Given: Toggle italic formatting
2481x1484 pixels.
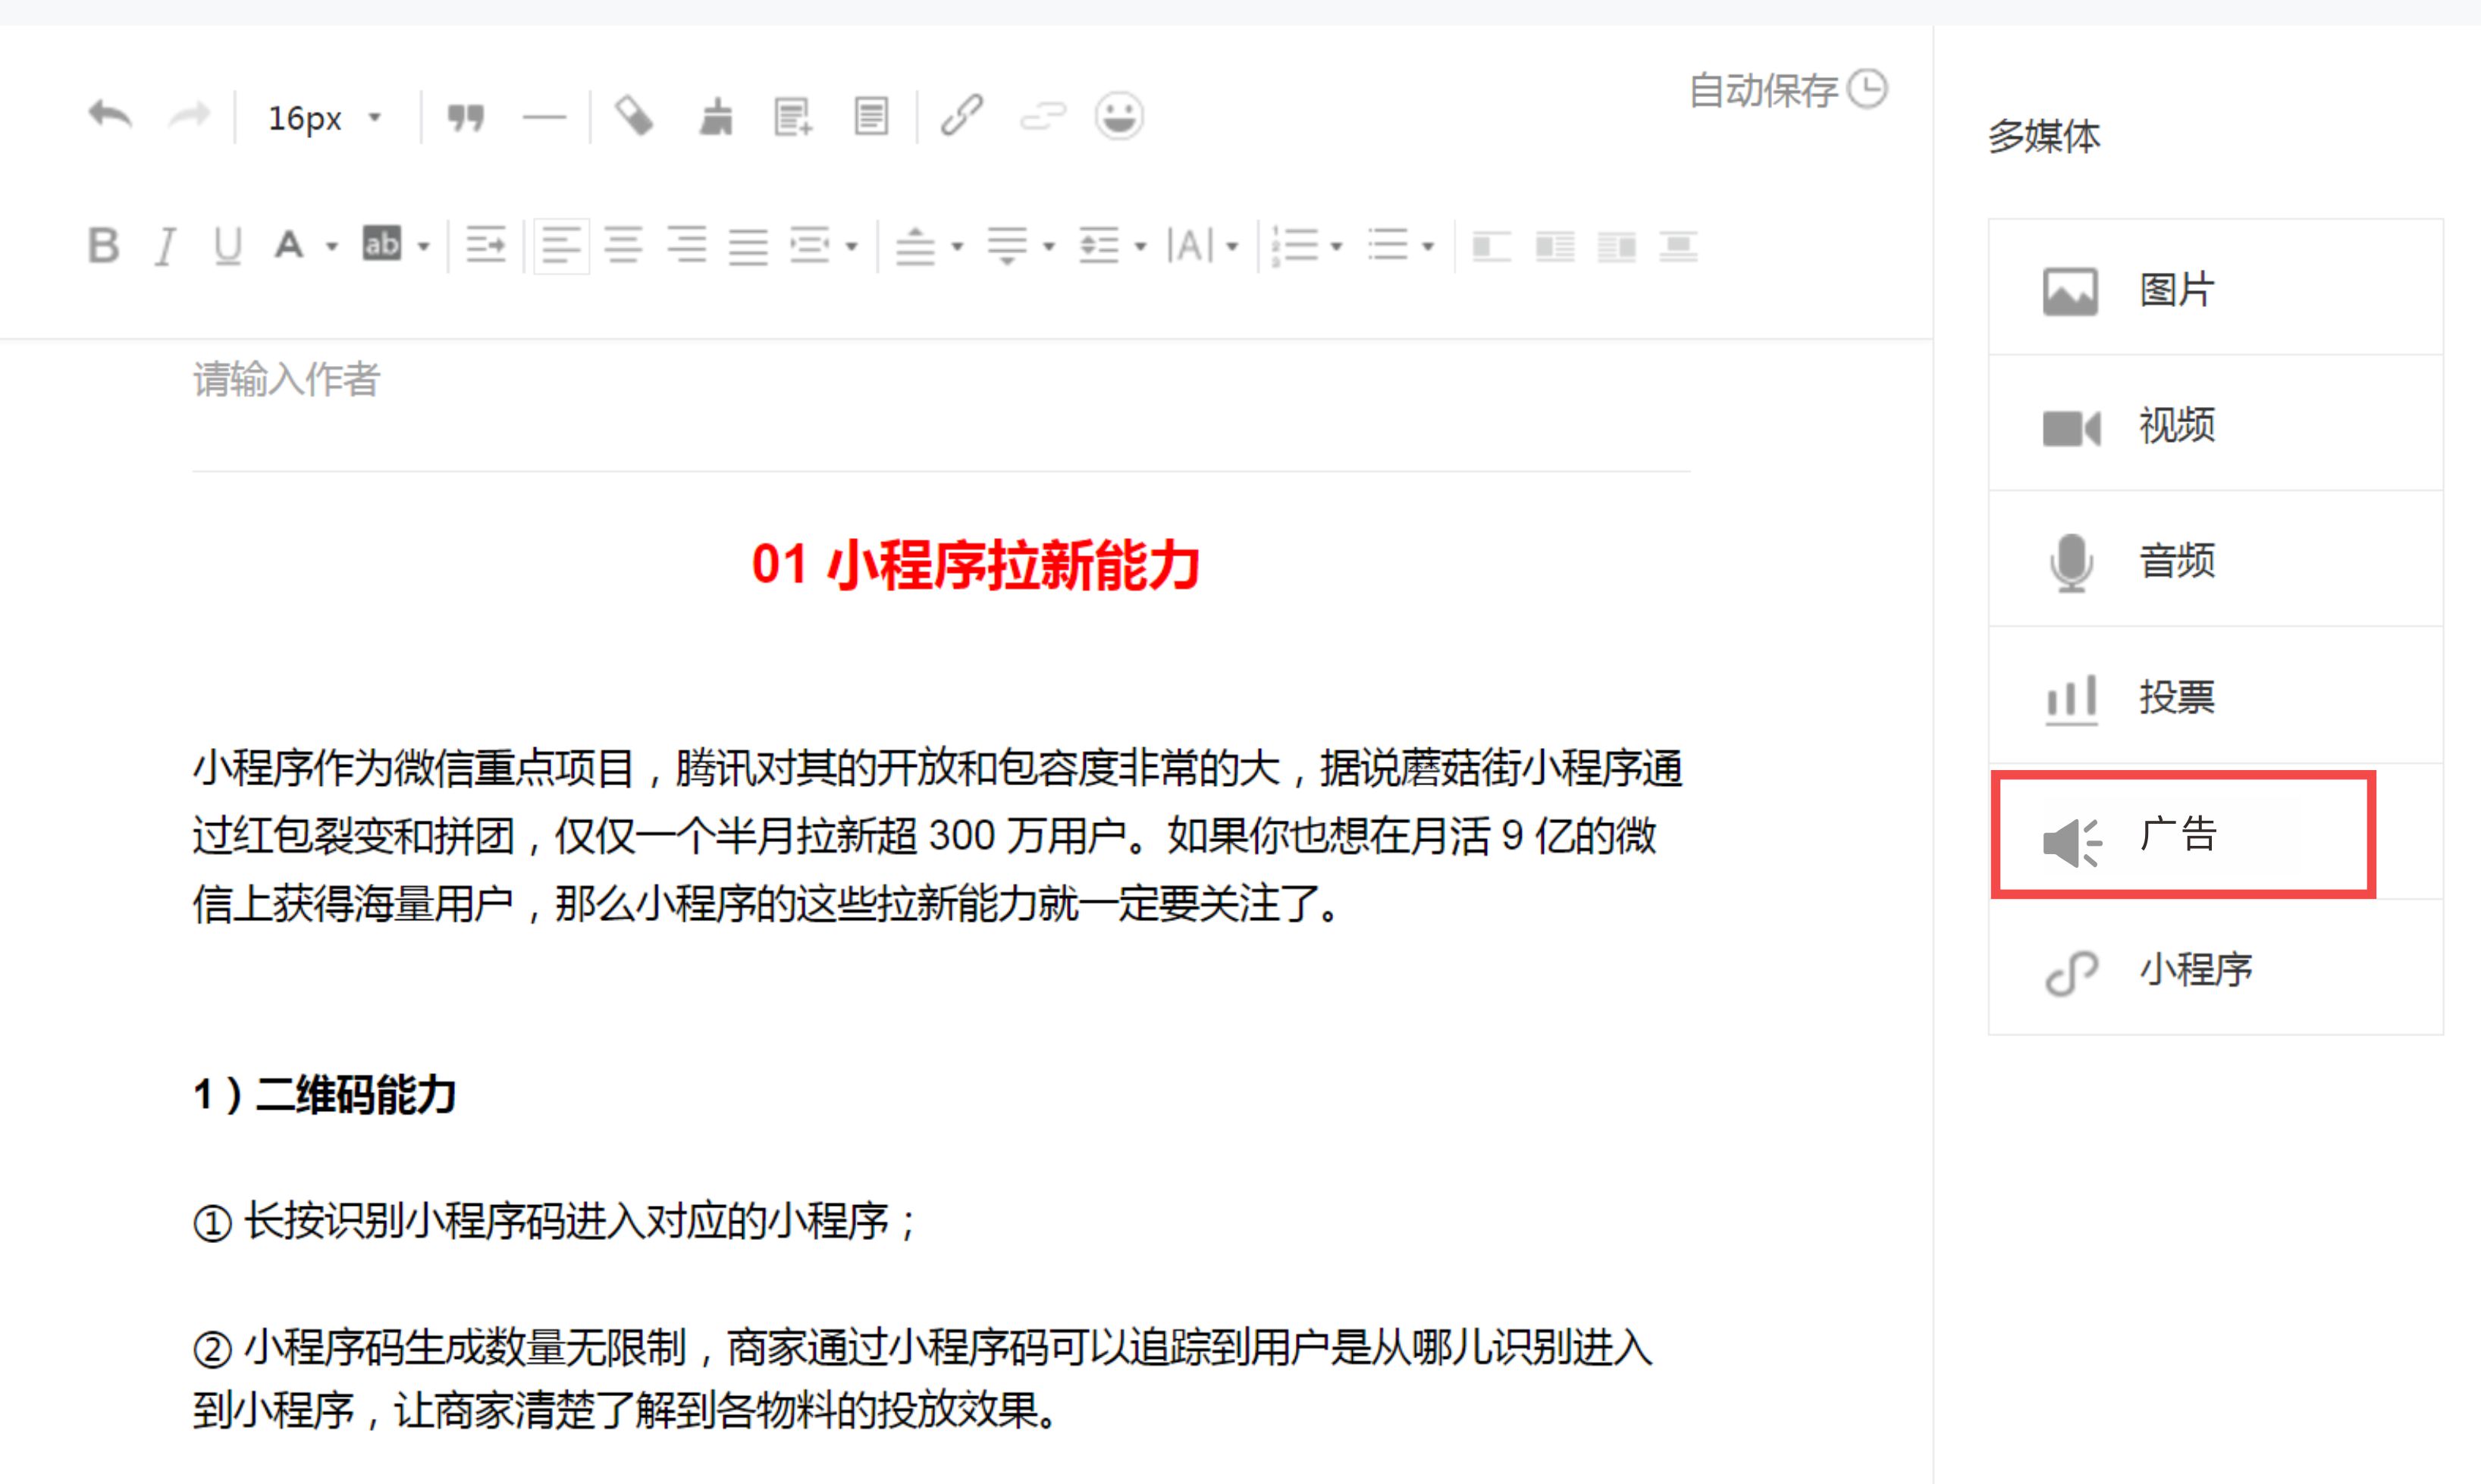Looking at the screenshot, I should coord(166,246).
